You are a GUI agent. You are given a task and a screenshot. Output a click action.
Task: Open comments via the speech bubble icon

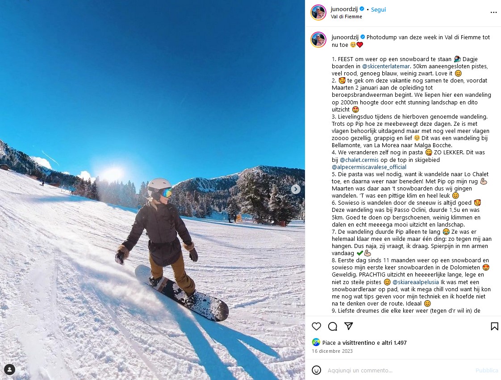(333, 326)
